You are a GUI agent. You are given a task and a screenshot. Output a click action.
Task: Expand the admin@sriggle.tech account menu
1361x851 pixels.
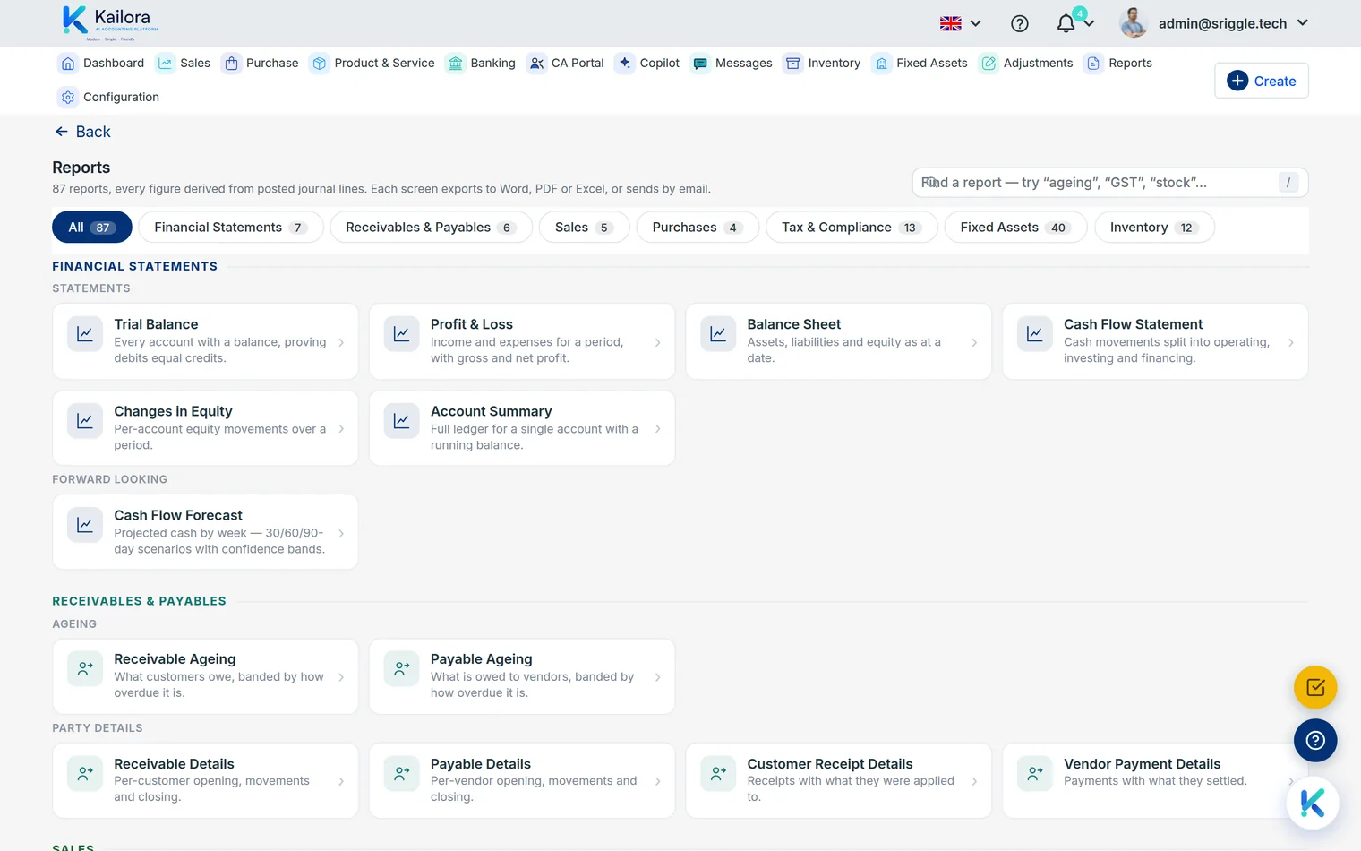(x=1234, y=23)
